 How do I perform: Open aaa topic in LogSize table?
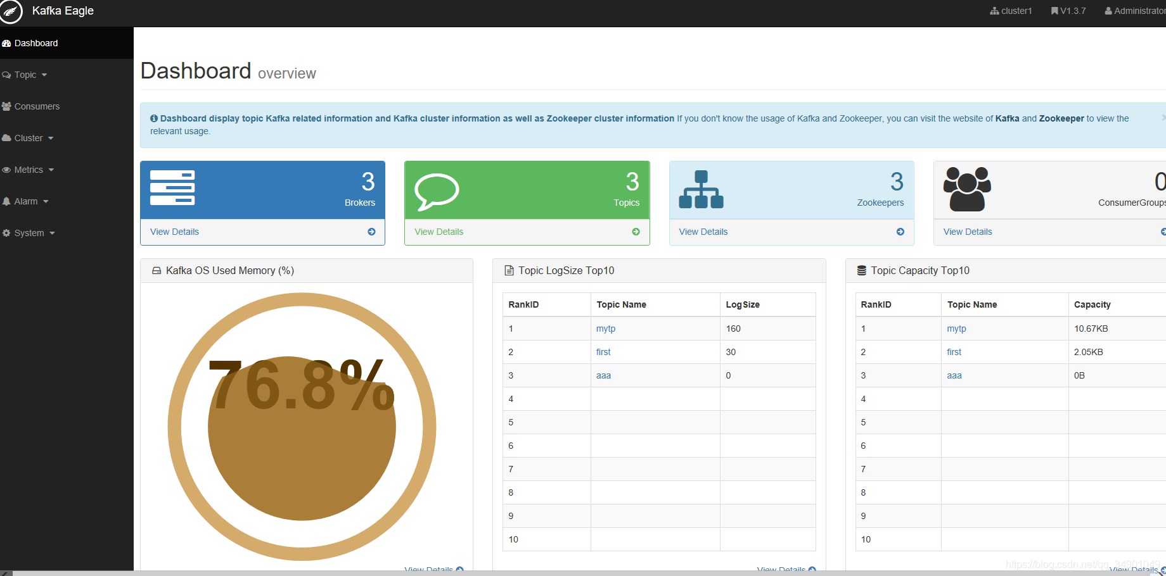[x=603, y=375]
